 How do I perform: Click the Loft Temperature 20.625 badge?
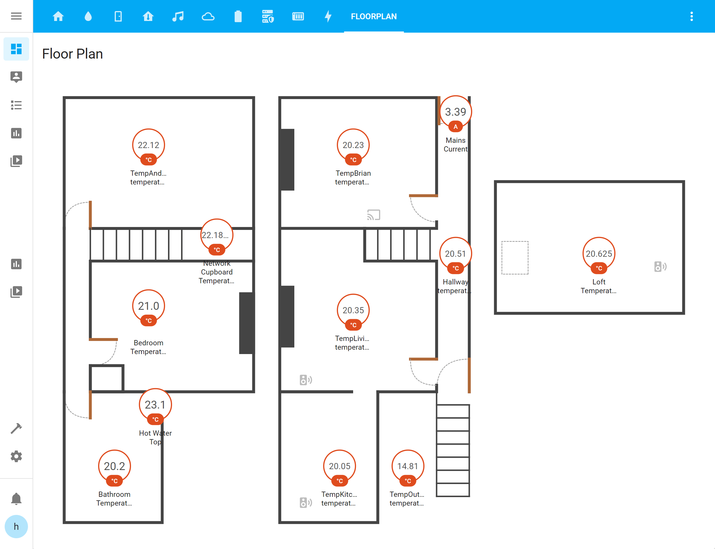(599, 254)
